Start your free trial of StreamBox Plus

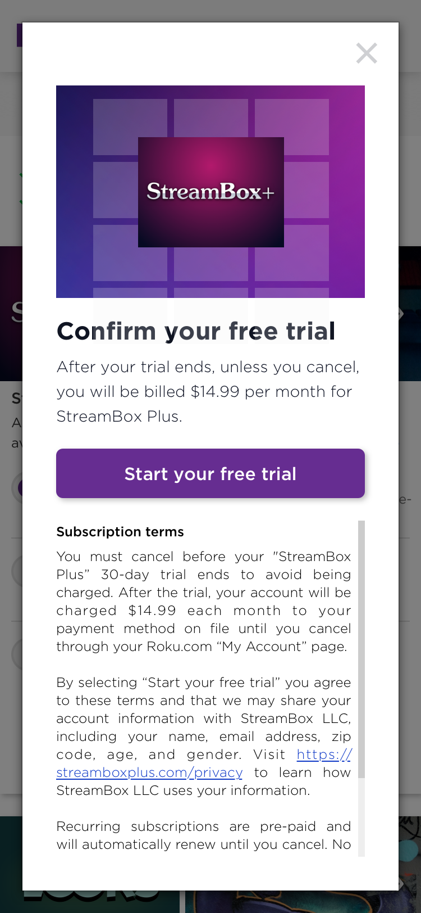pos(210,473)
